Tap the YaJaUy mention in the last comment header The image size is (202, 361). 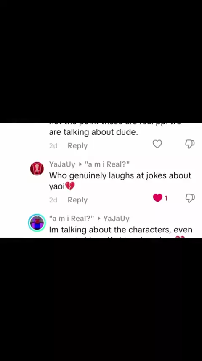117,218
